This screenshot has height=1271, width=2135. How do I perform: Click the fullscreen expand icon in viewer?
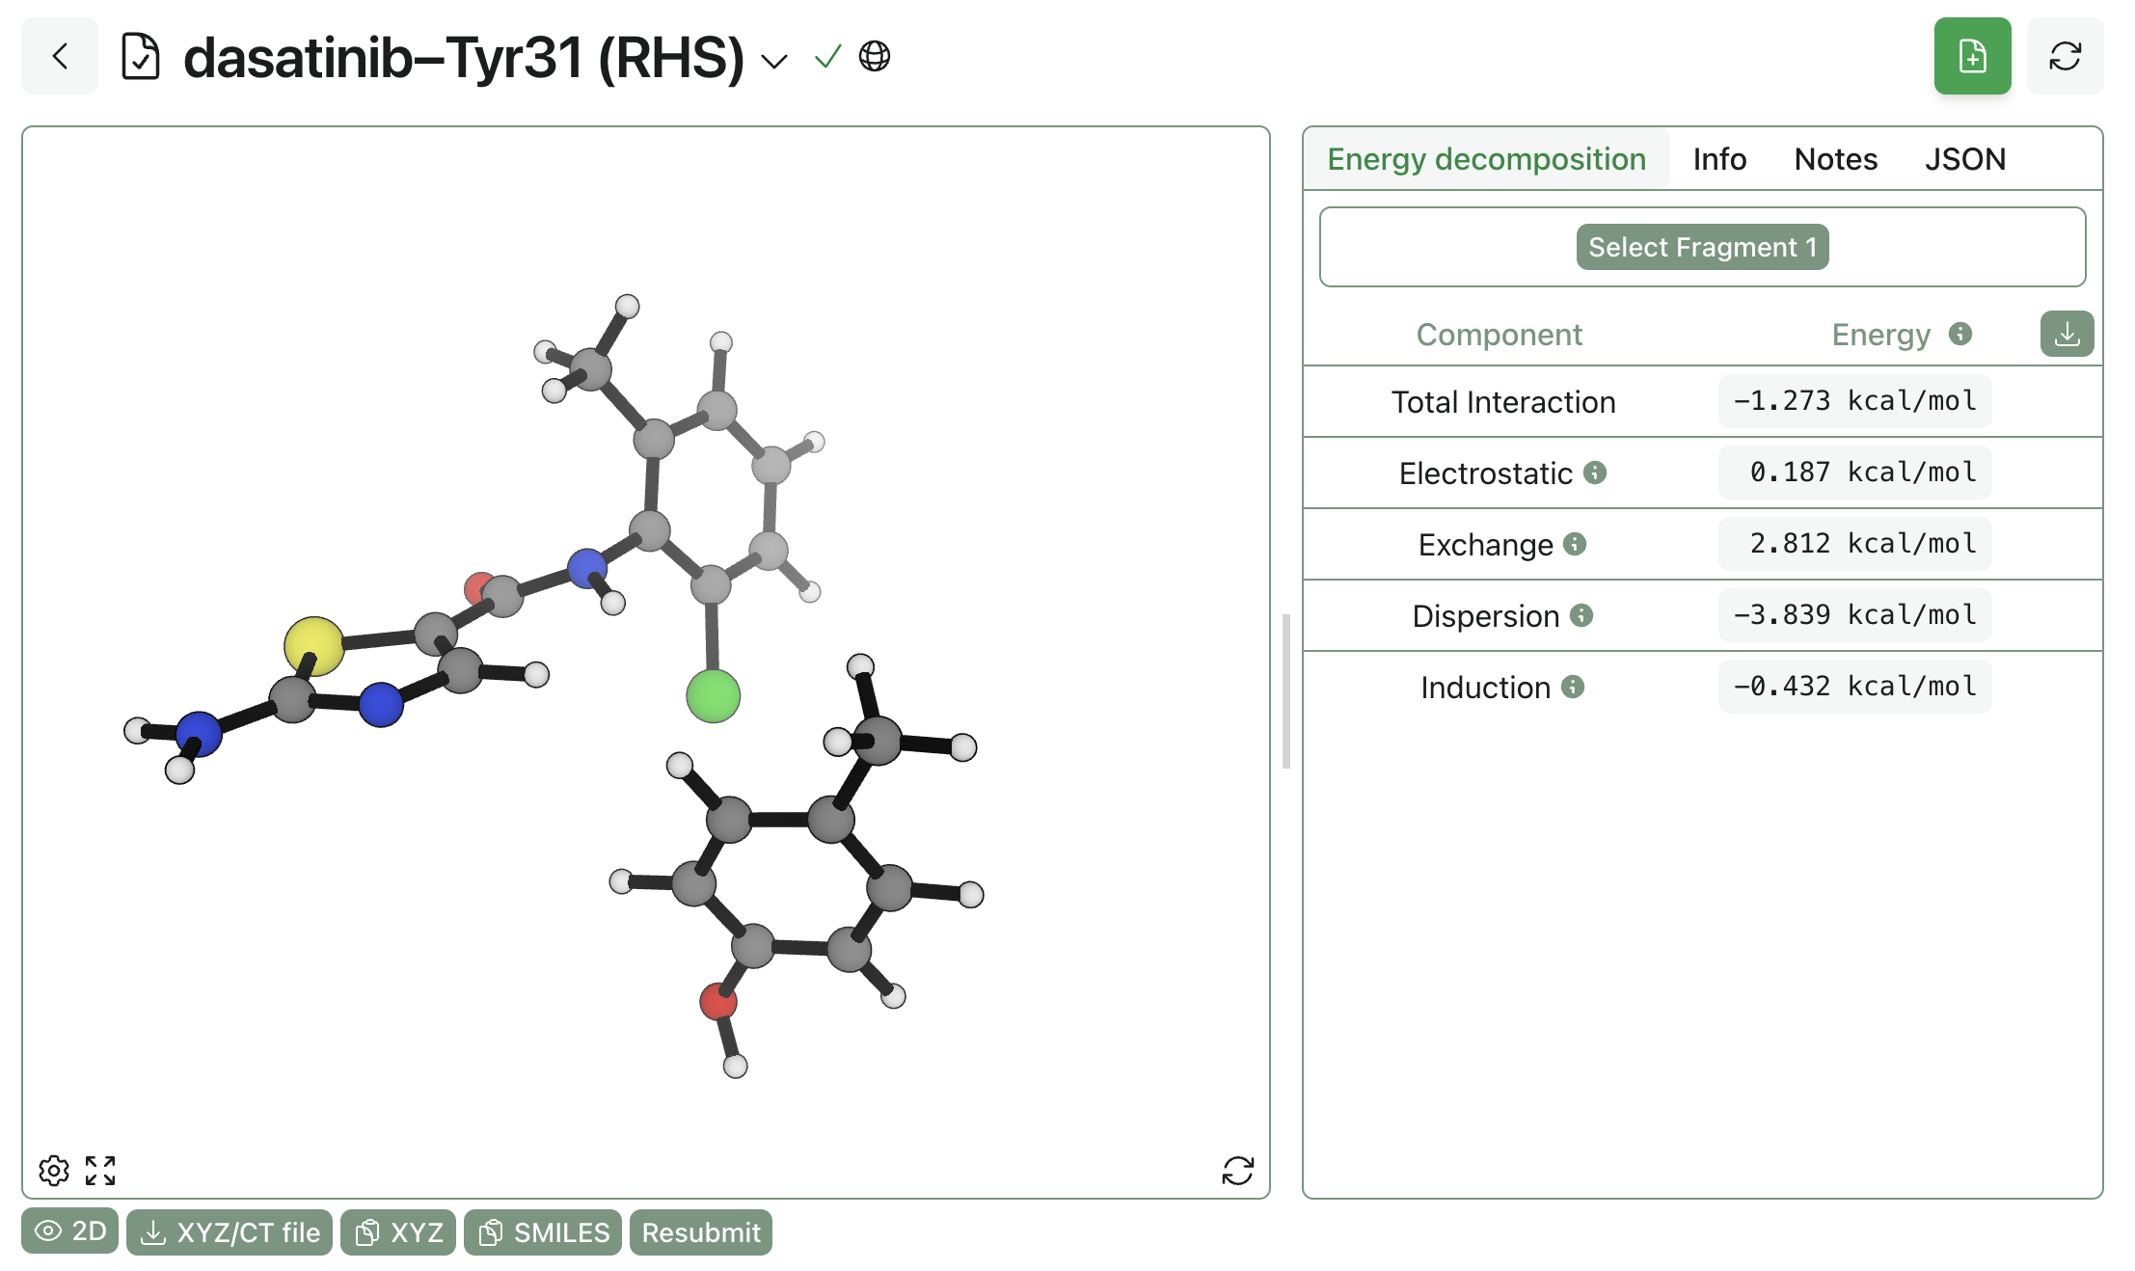tap(100, 1171)
